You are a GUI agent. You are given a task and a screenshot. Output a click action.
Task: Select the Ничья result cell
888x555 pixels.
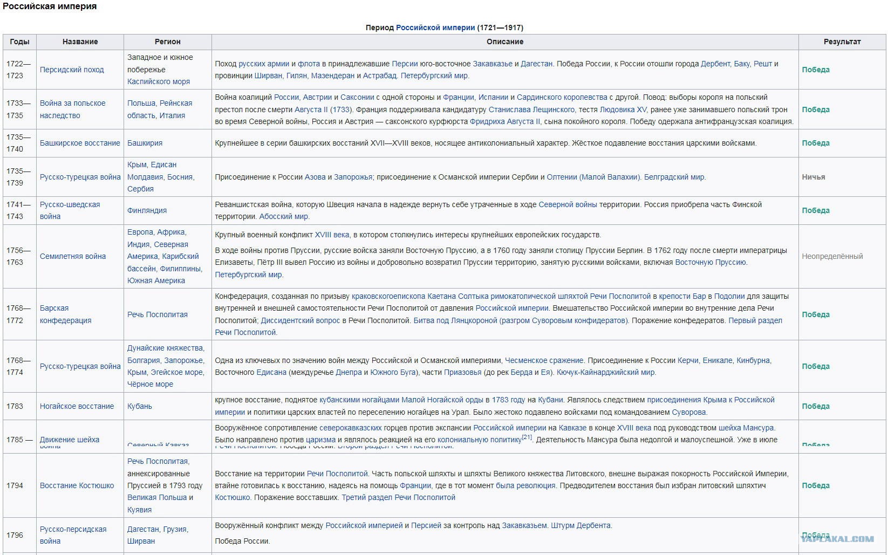tap(842, 177)
